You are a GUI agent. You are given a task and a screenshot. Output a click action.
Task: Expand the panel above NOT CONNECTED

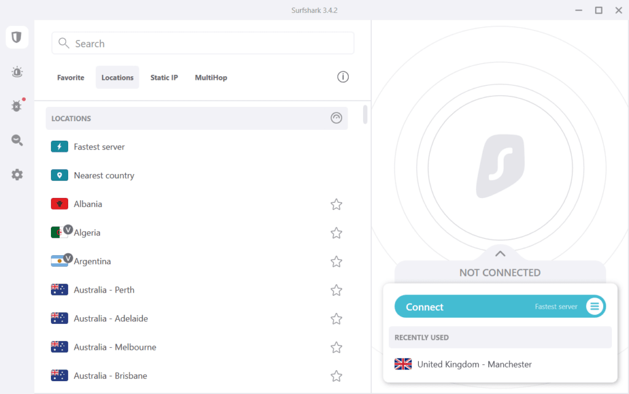point(500,254)
